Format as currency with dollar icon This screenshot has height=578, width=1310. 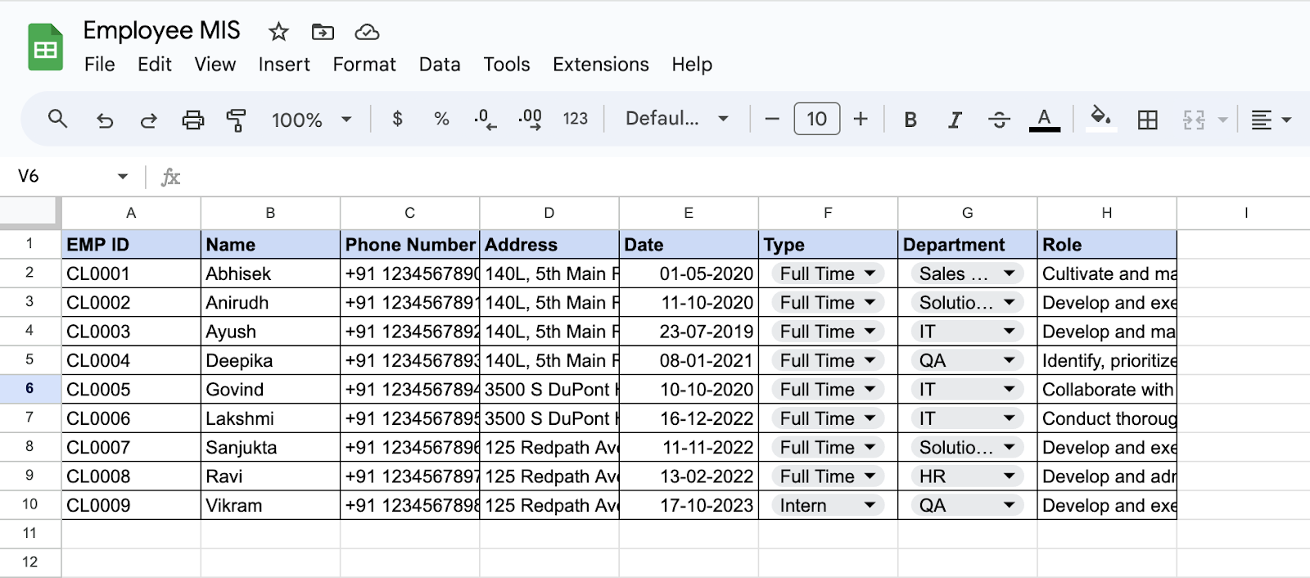click(397, 119)
